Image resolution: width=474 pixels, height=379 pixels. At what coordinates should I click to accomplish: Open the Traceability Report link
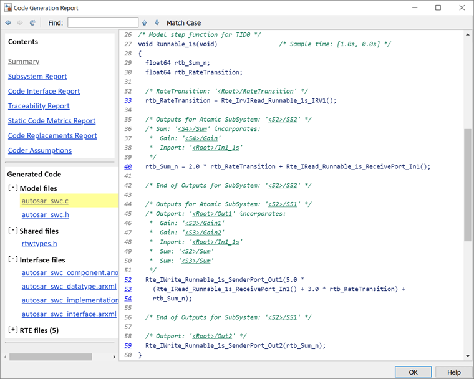tap(39, 106)
